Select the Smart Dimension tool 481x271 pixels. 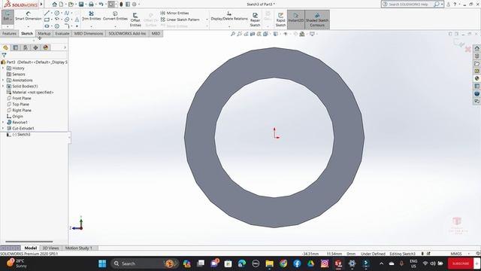(x=29, y=17)
